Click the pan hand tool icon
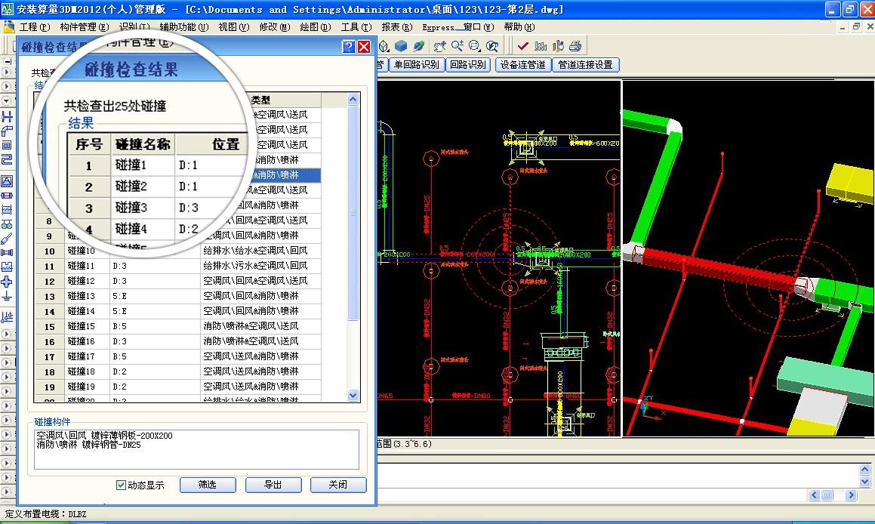 click(439, 45)
